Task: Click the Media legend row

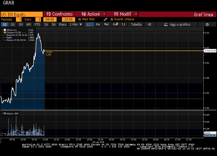Action: pos(19,38)
